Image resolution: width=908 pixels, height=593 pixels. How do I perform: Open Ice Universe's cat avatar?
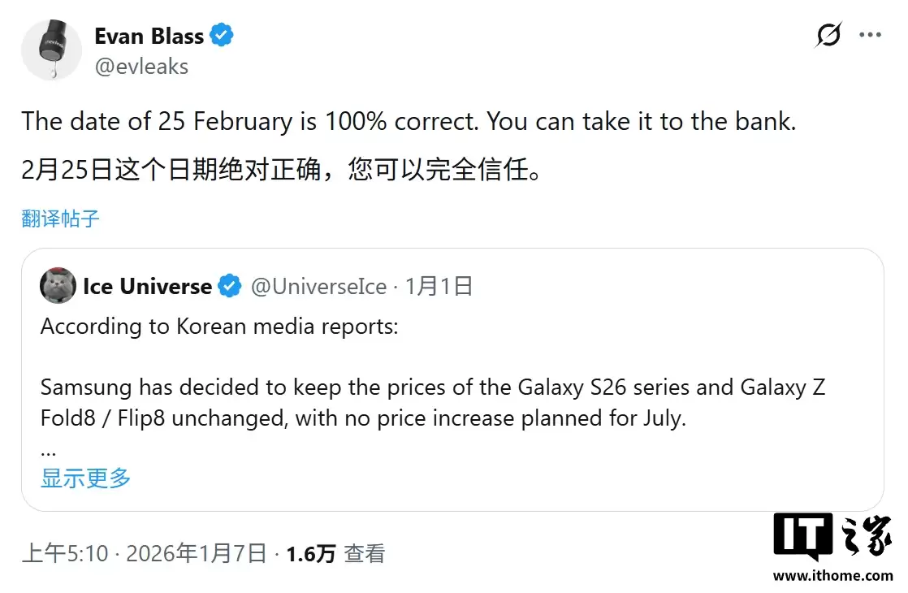(x=57, y=286)
